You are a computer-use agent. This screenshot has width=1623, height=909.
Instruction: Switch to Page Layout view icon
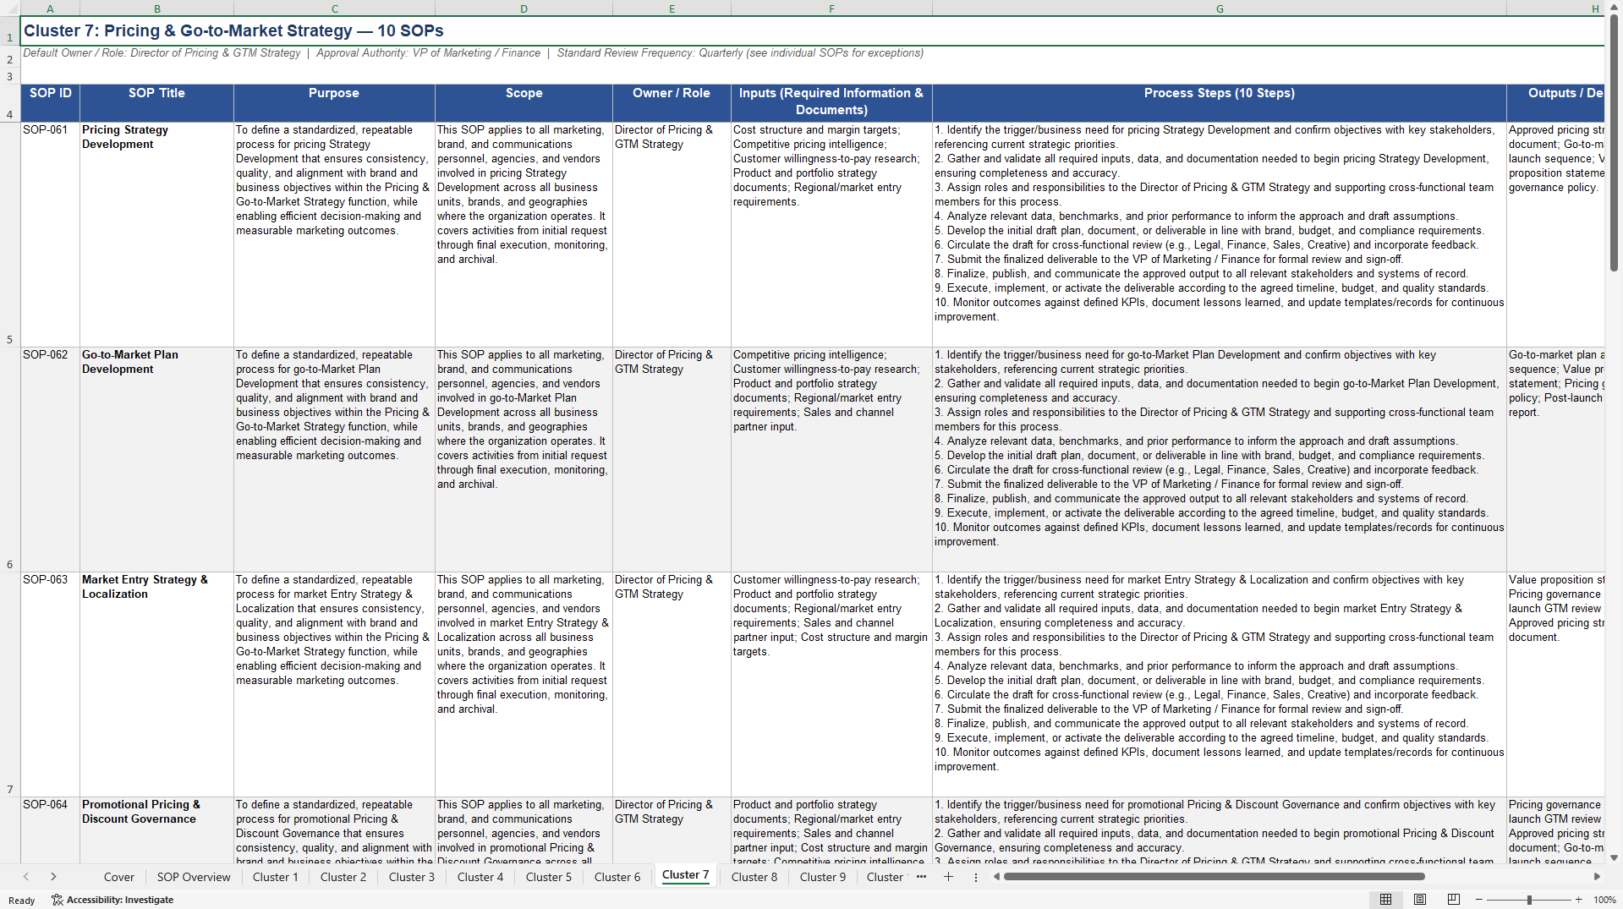(1420, 900)
